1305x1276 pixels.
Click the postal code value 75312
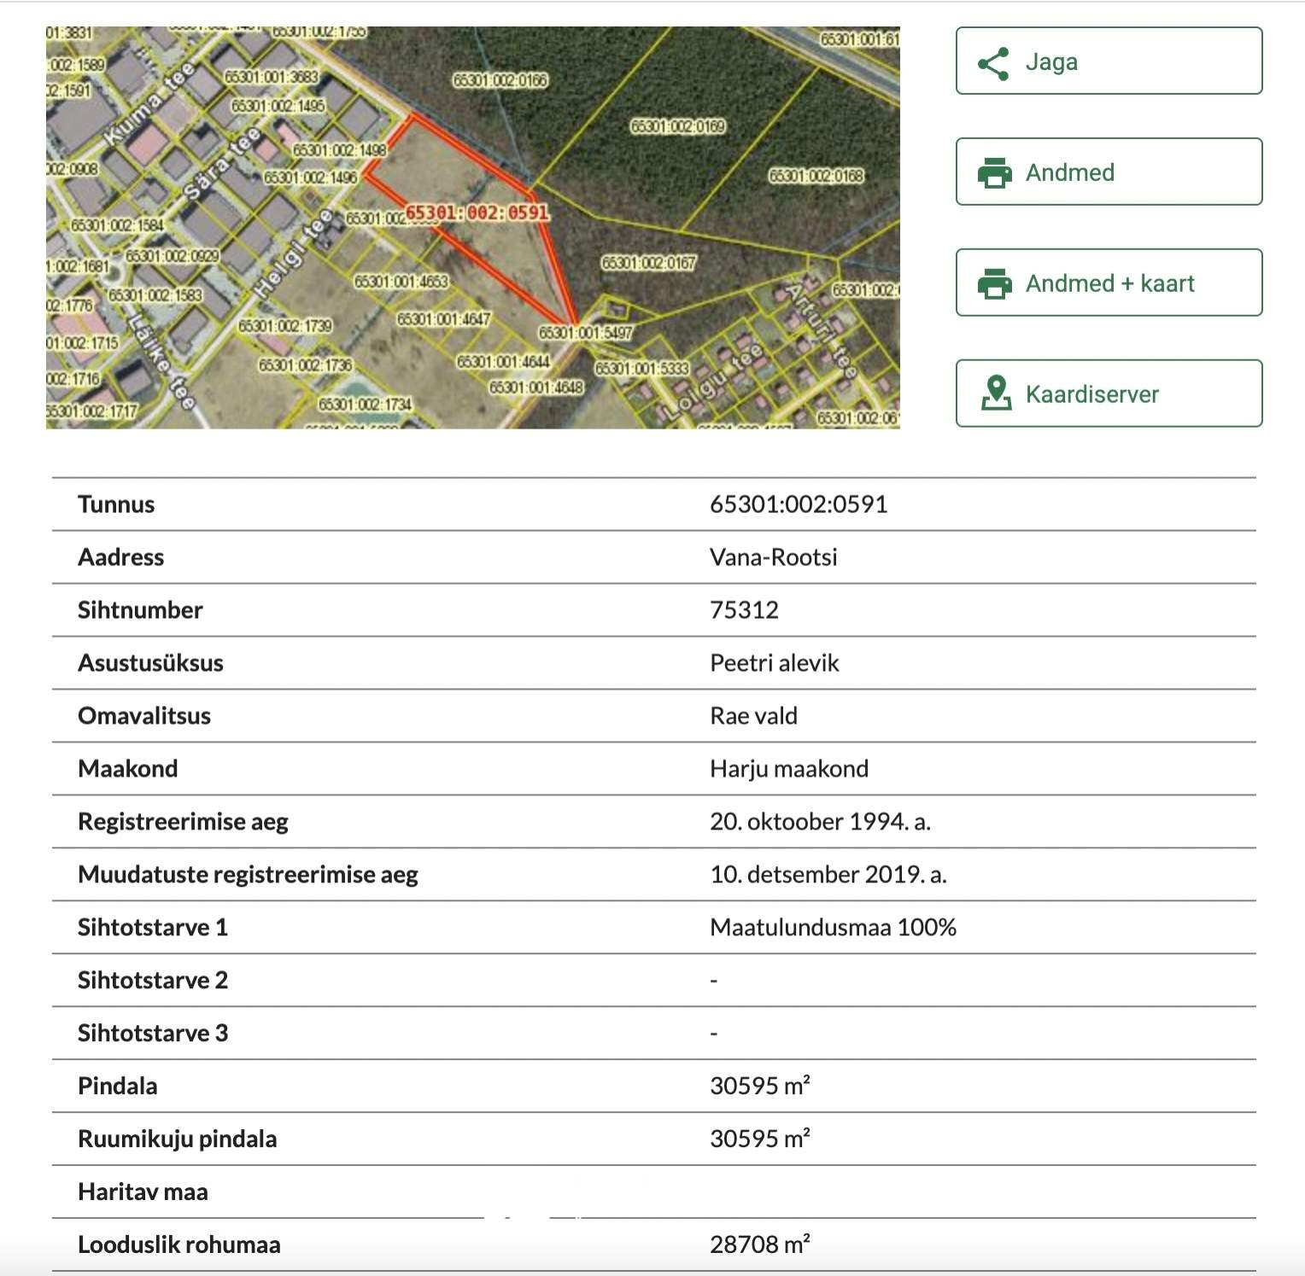pyautogui.click(x=744, y=610)
